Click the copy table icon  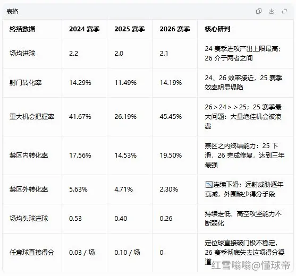[259, 11]
